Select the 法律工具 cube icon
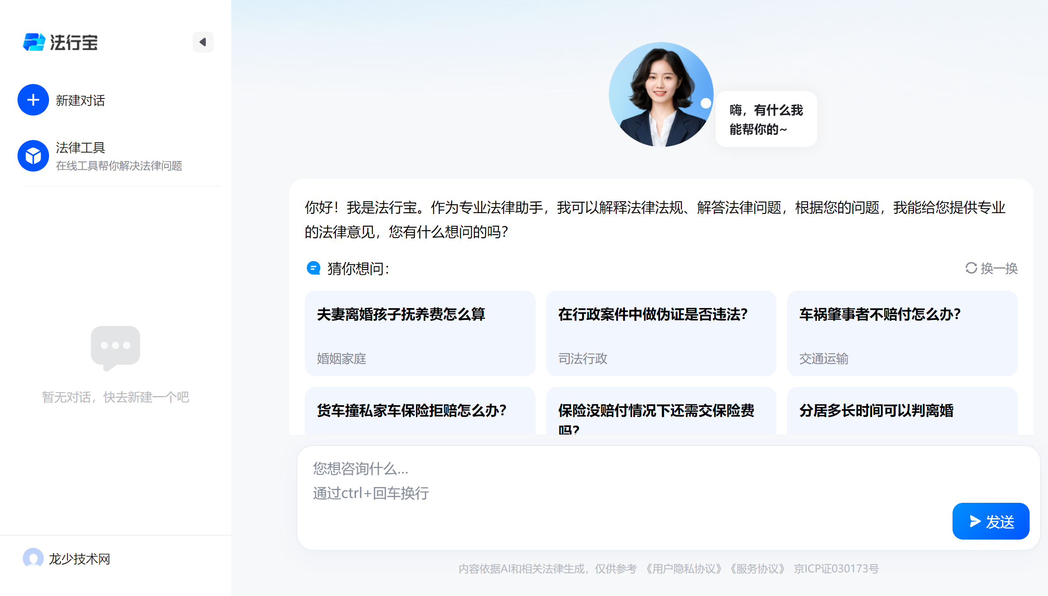The height and width of the screenshot is (596, 1048). point(33,155)
